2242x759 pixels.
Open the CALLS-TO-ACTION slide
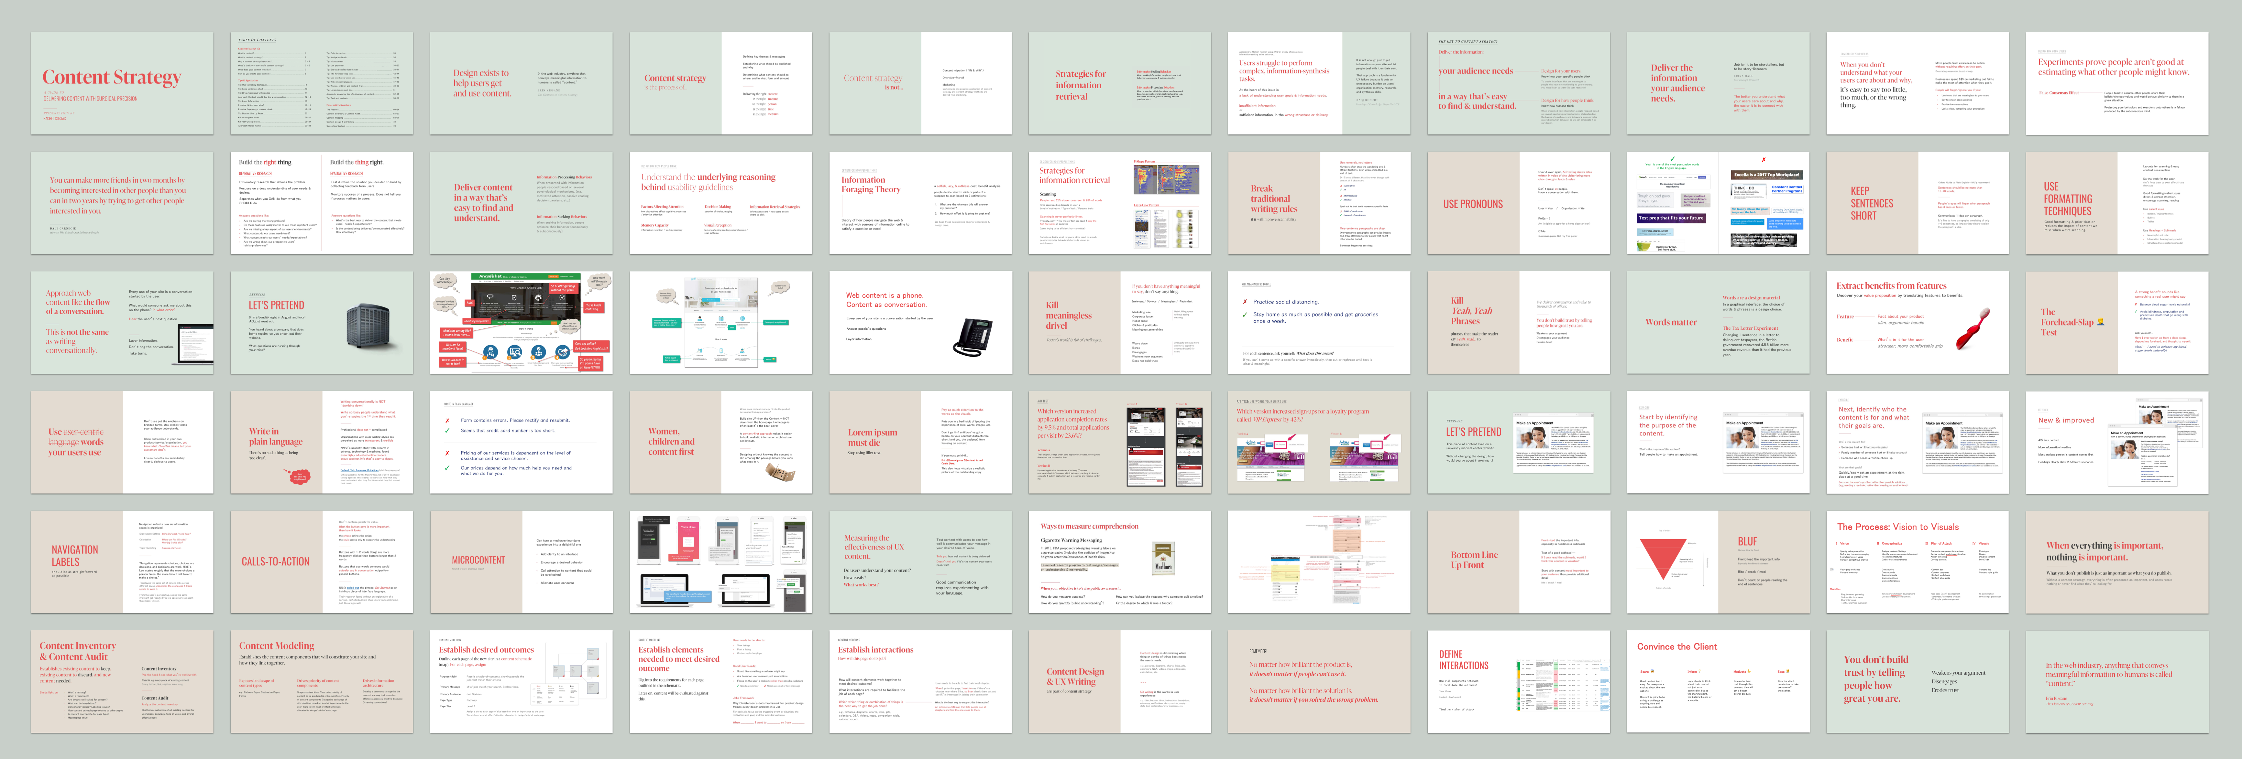[321, 561]
